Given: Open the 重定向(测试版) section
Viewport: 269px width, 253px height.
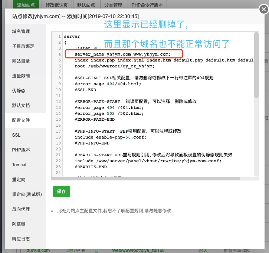Looking at the screenshot, I should (x=27, y=194).
